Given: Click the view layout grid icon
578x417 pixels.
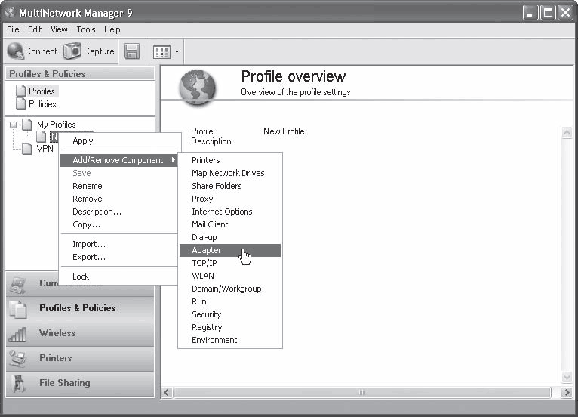Looking at the screenshot, I should click(x=161, y=51).
